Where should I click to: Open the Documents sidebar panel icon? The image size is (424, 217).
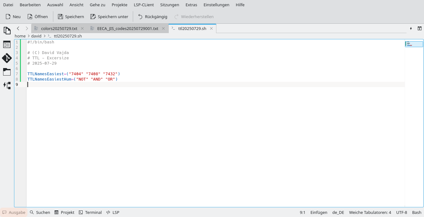(7, 30)
